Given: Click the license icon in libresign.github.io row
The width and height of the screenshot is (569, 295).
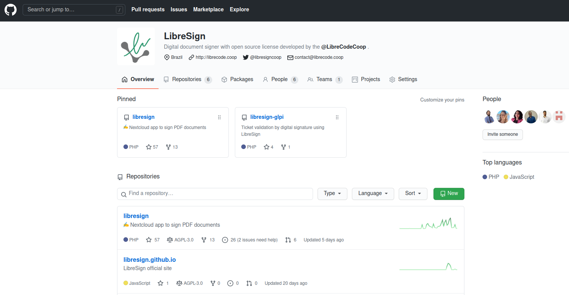Looking at the screenshot, I should click(x=179, y=283).
